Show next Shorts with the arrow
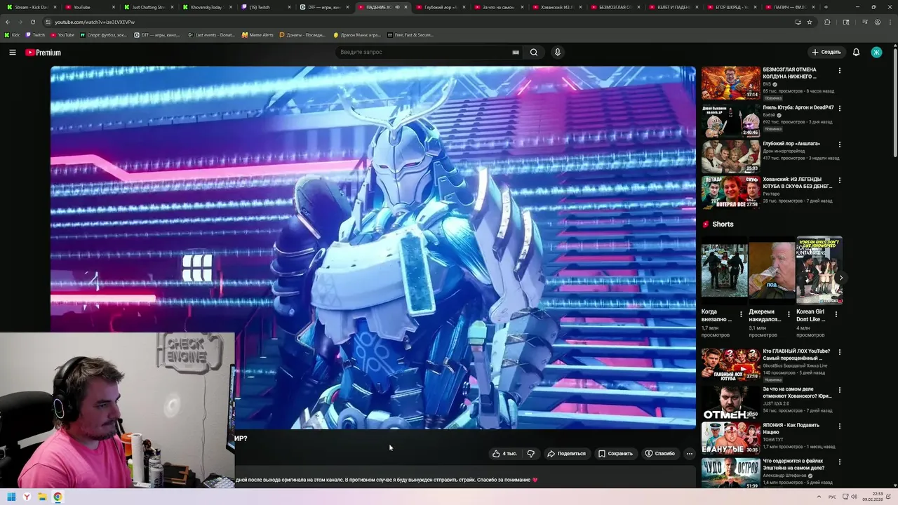The height and width of the screenshot is (505, 898). [x=841, y=278]
